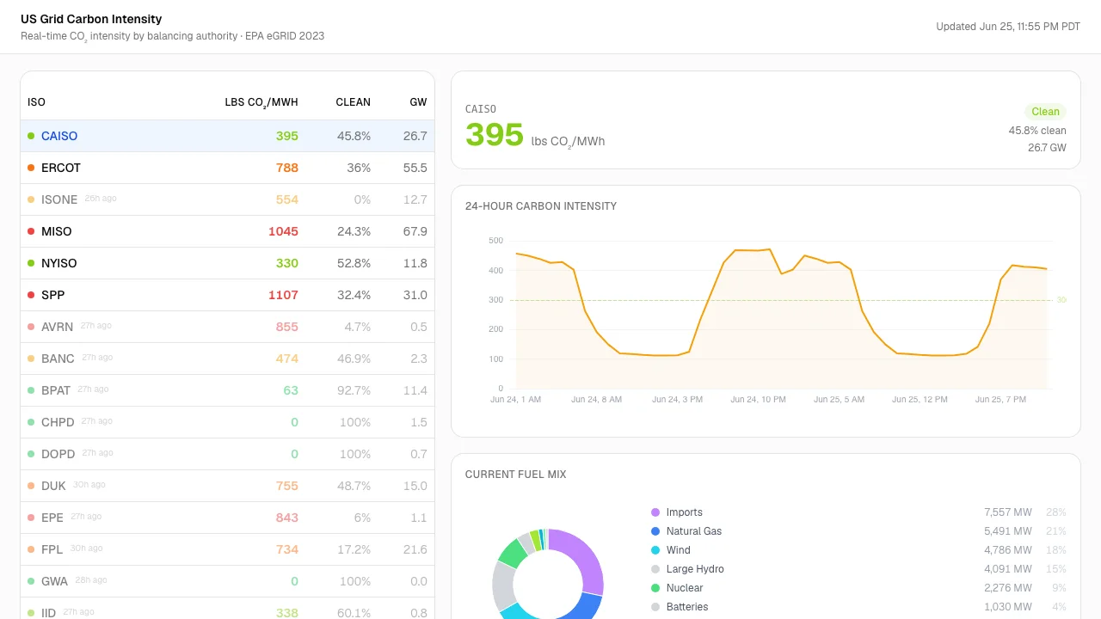The image size is (1101, 619).
Task: Click the 24-Hour Carbon Intensity title
Action: click(x=541, y=206)
